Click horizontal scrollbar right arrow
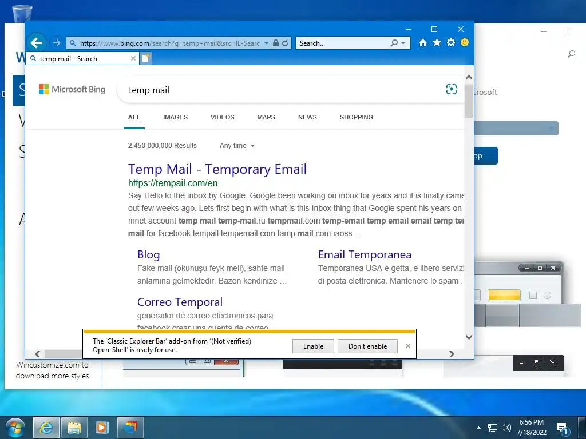 click(x=452, y=354)
